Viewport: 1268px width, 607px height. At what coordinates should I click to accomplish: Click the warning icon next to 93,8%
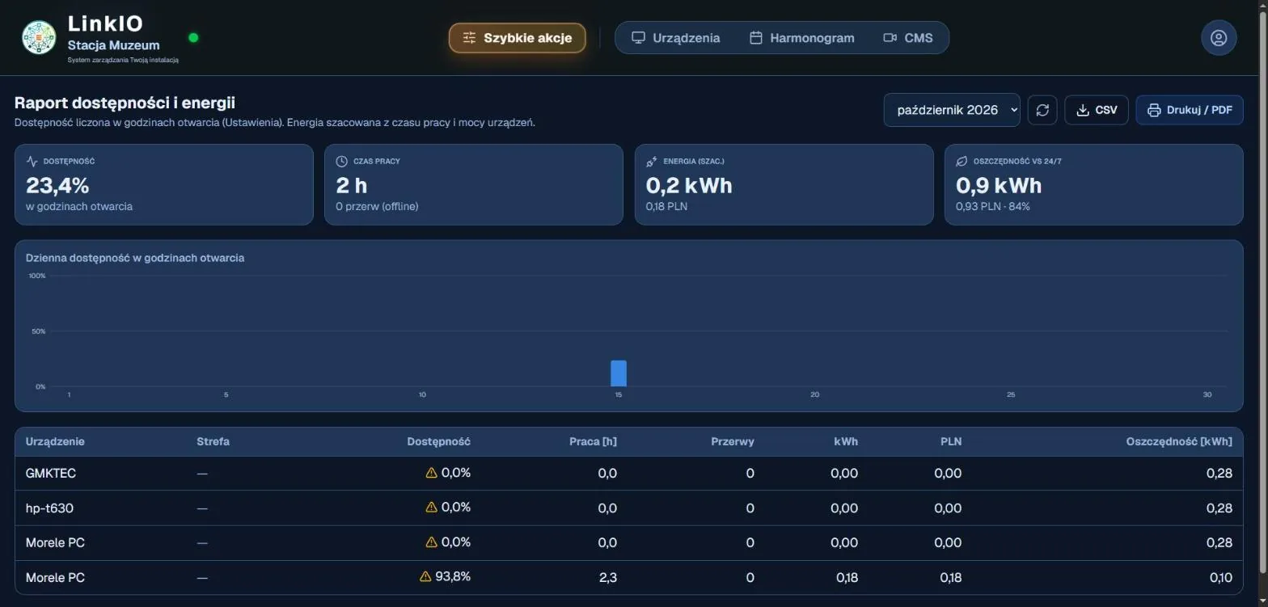tap(425, 577)
